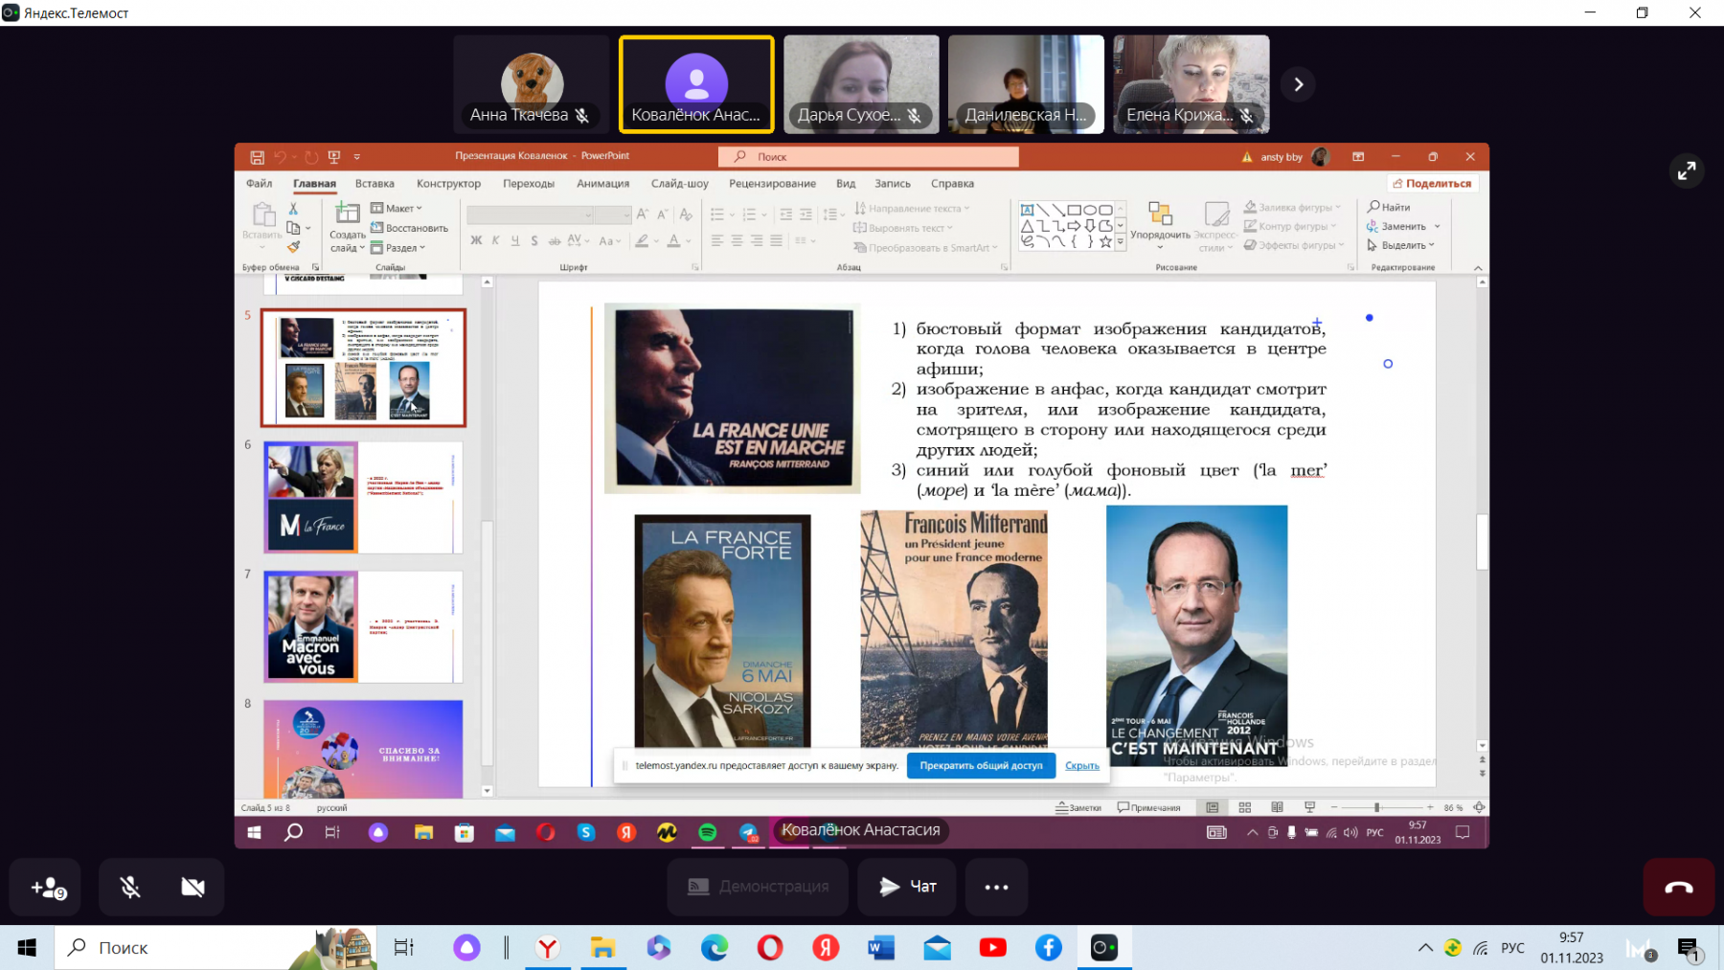Add participants in Telemost call

47,888
